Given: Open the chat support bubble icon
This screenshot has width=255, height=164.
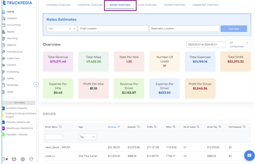Looking at the screenshot, I should coord(249,155).
